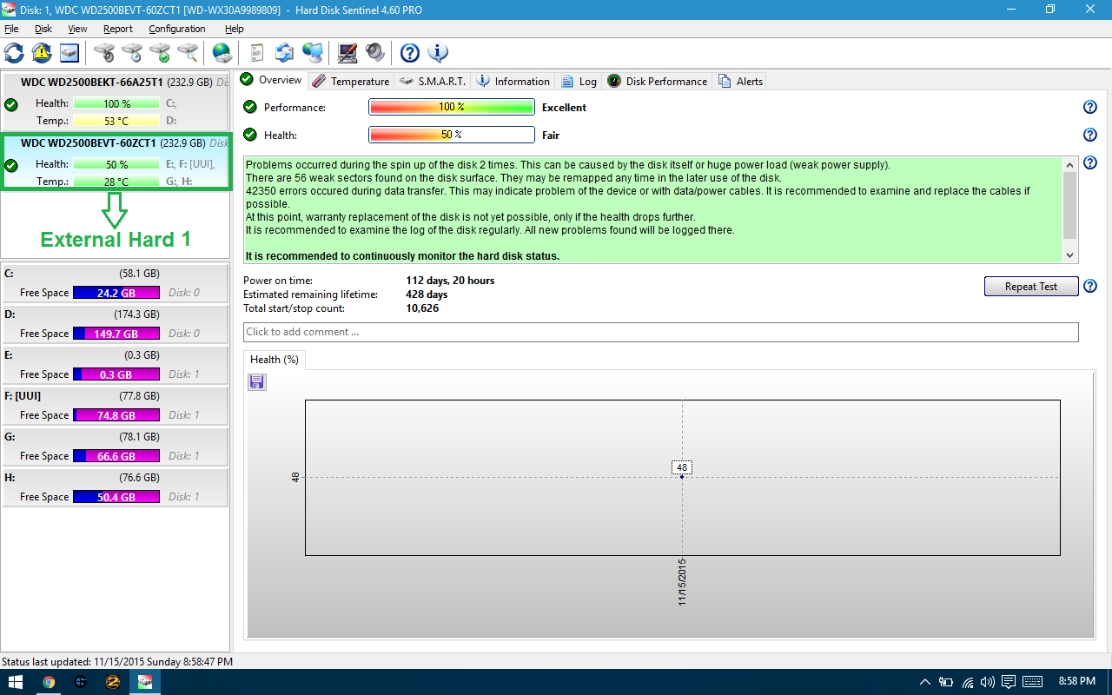Screen dimensions: 1112x695
Task: Click the help icon next to description text
Action: (x=1090, y=163)
